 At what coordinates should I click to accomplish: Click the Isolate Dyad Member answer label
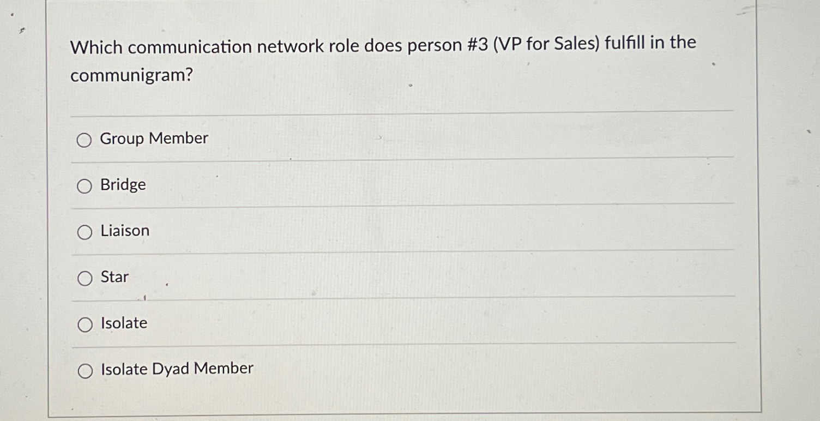click(177, 369)
